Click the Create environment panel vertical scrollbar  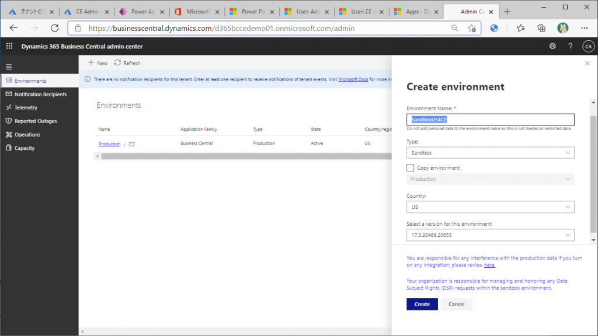(593, 173)
